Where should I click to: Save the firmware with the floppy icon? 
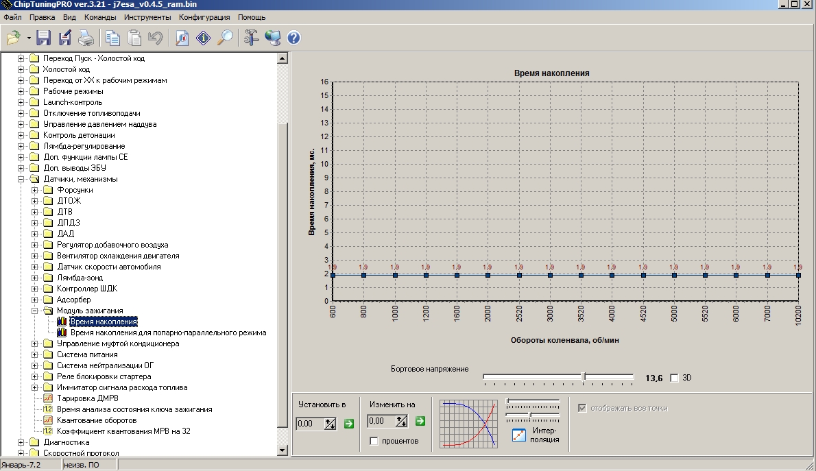(x=44, y=38)
